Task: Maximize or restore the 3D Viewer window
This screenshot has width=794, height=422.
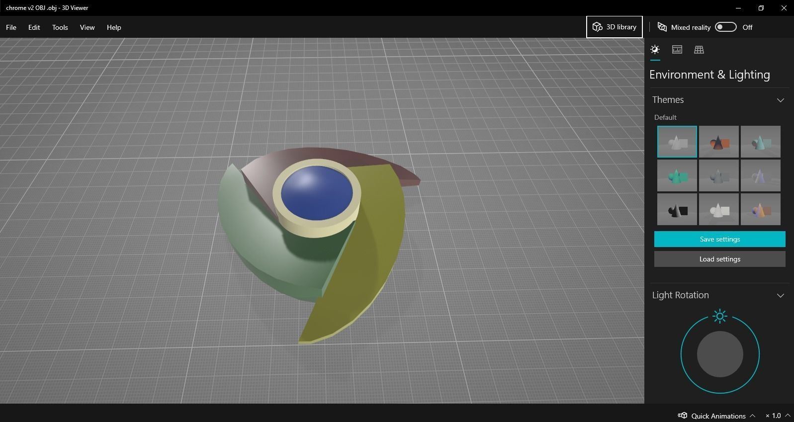Action: (x=761, y=8)
